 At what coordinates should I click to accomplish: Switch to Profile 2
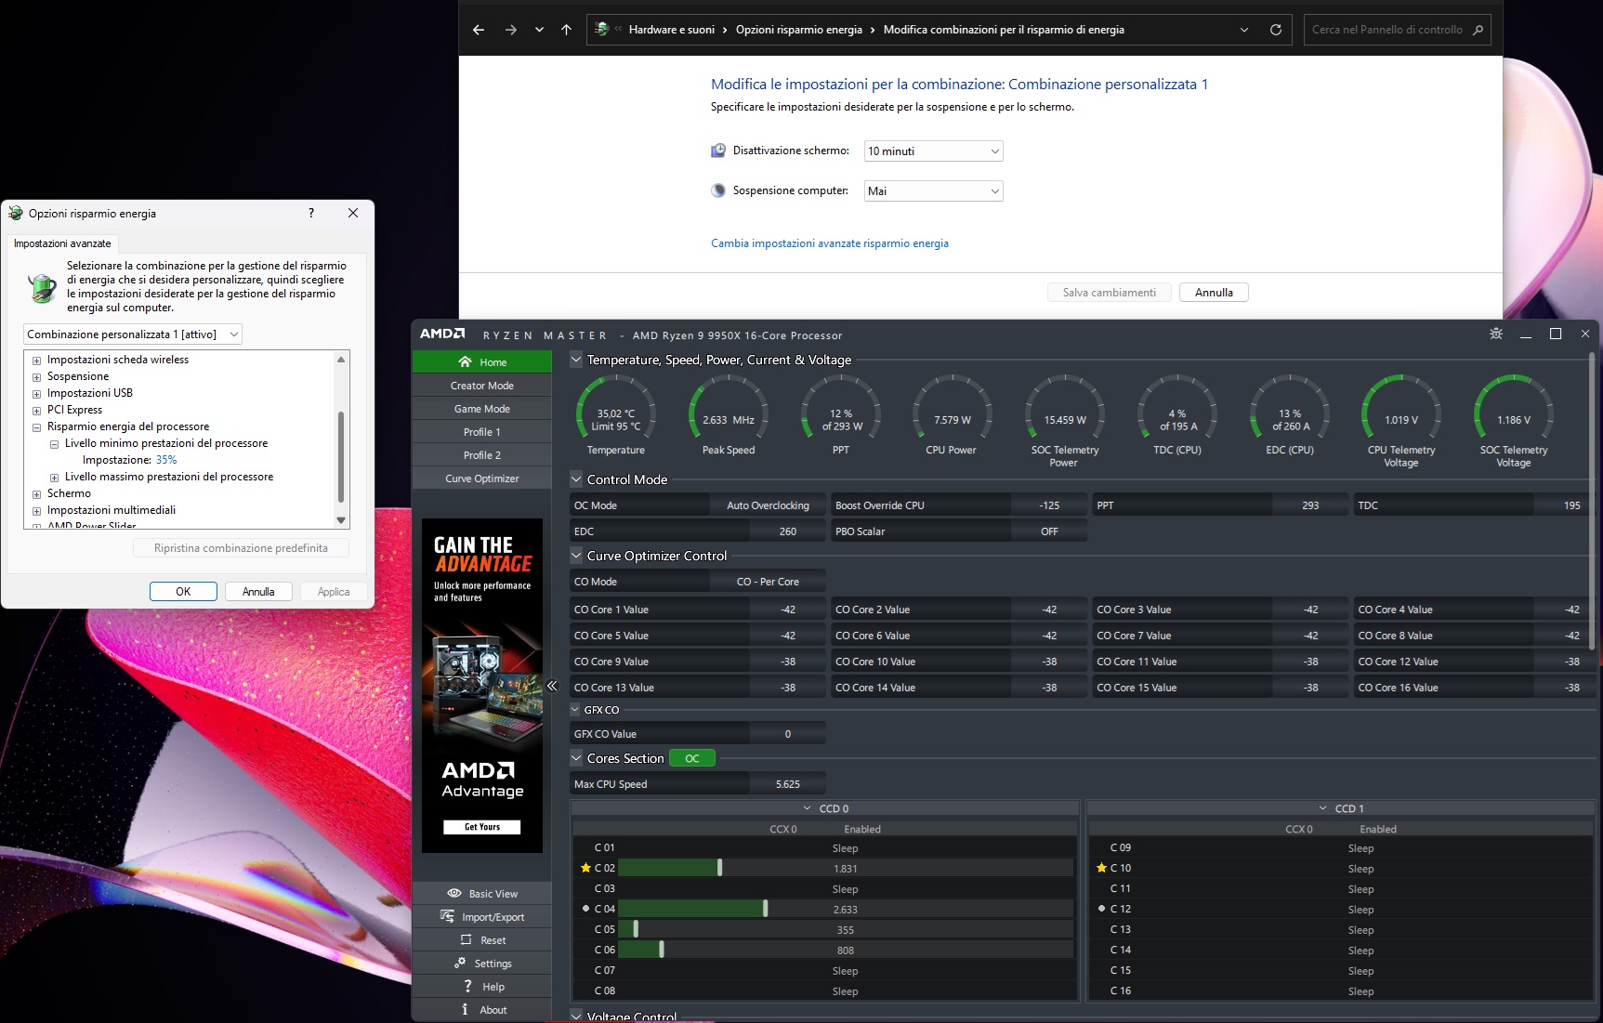(482, 455)
